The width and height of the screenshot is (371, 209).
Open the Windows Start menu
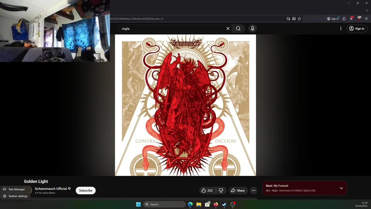click(138, 204)
